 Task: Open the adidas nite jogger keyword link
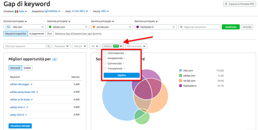pyautogui.click(x=20, y=84)
